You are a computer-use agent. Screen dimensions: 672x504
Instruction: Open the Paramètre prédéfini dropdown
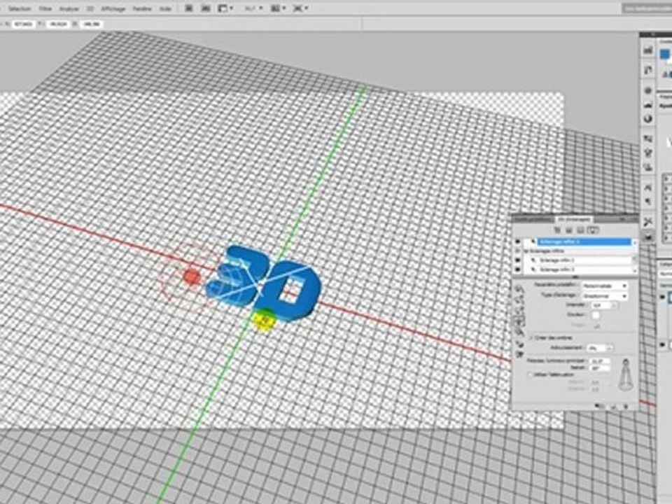(x=605, y=286)
